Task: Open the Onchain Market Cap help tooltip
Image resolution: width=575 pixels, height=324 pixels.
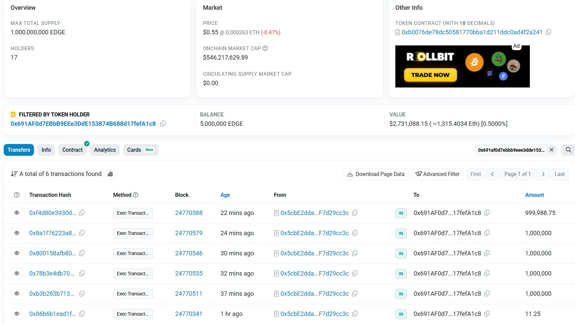Action: tap(265, 48)
